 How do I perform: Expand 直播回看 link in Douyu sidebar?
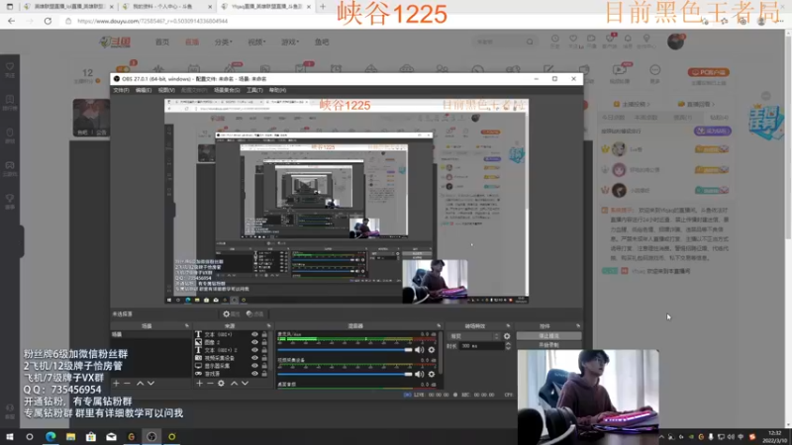click(x=696, y=104)
